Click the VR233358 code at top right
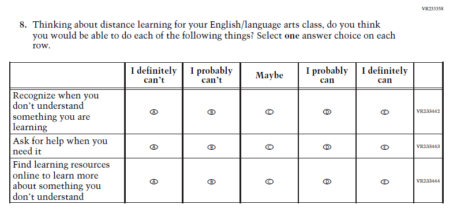The width and height of the screenshot is (453, 212). 432,9
